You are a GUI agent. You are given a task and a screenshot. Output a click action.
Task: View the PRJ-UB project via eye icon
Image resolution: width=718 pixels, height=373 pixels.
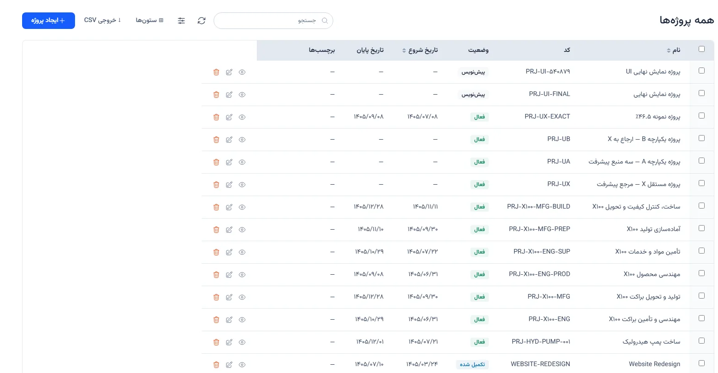tap(242, 140)
